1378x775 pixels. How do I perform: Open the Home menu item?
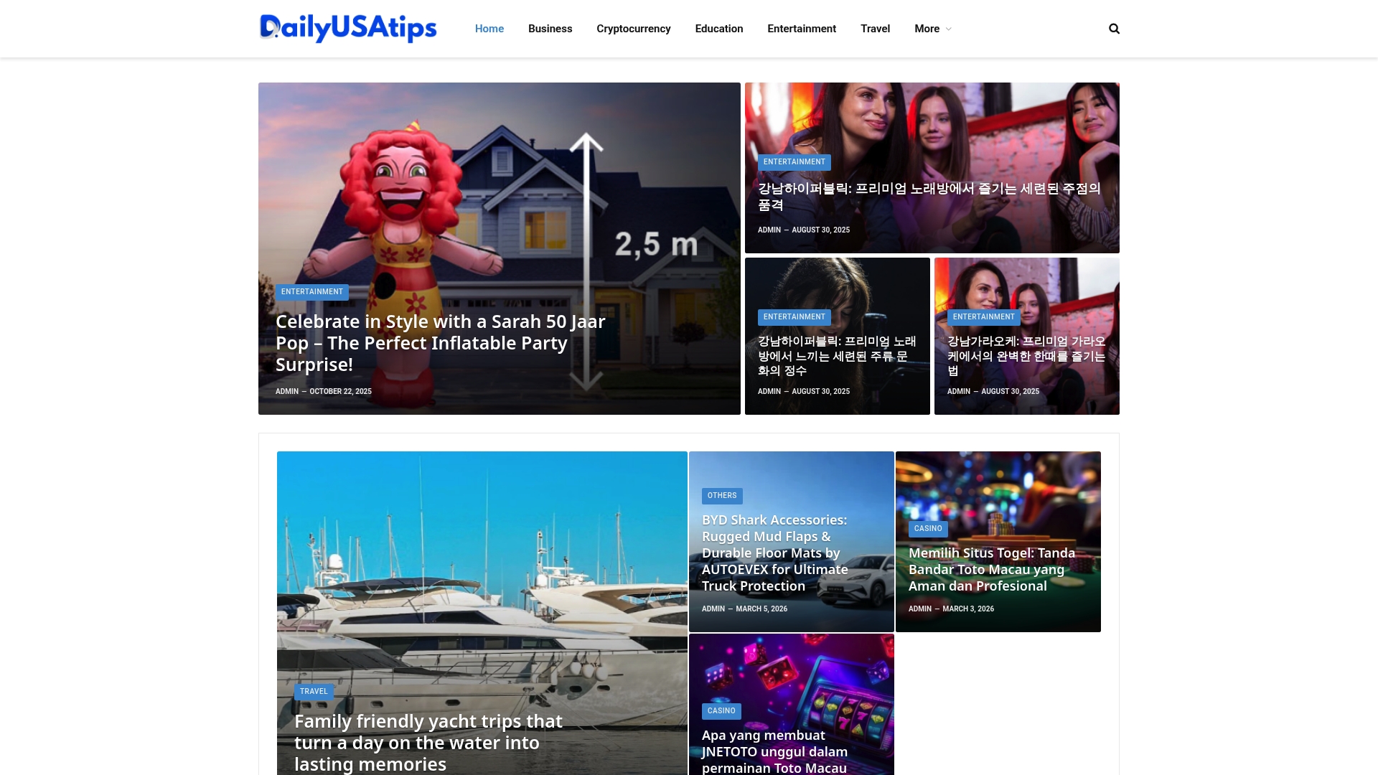489,29
